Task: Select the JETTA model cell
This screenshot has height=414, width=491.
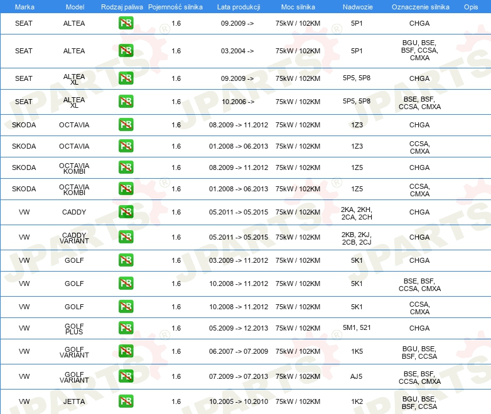Action: tap(74, 401)
